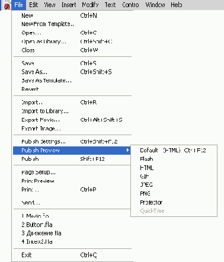Open recent file 3 Движение.fla
Screen dimensions: 224x262
[72, 233]
